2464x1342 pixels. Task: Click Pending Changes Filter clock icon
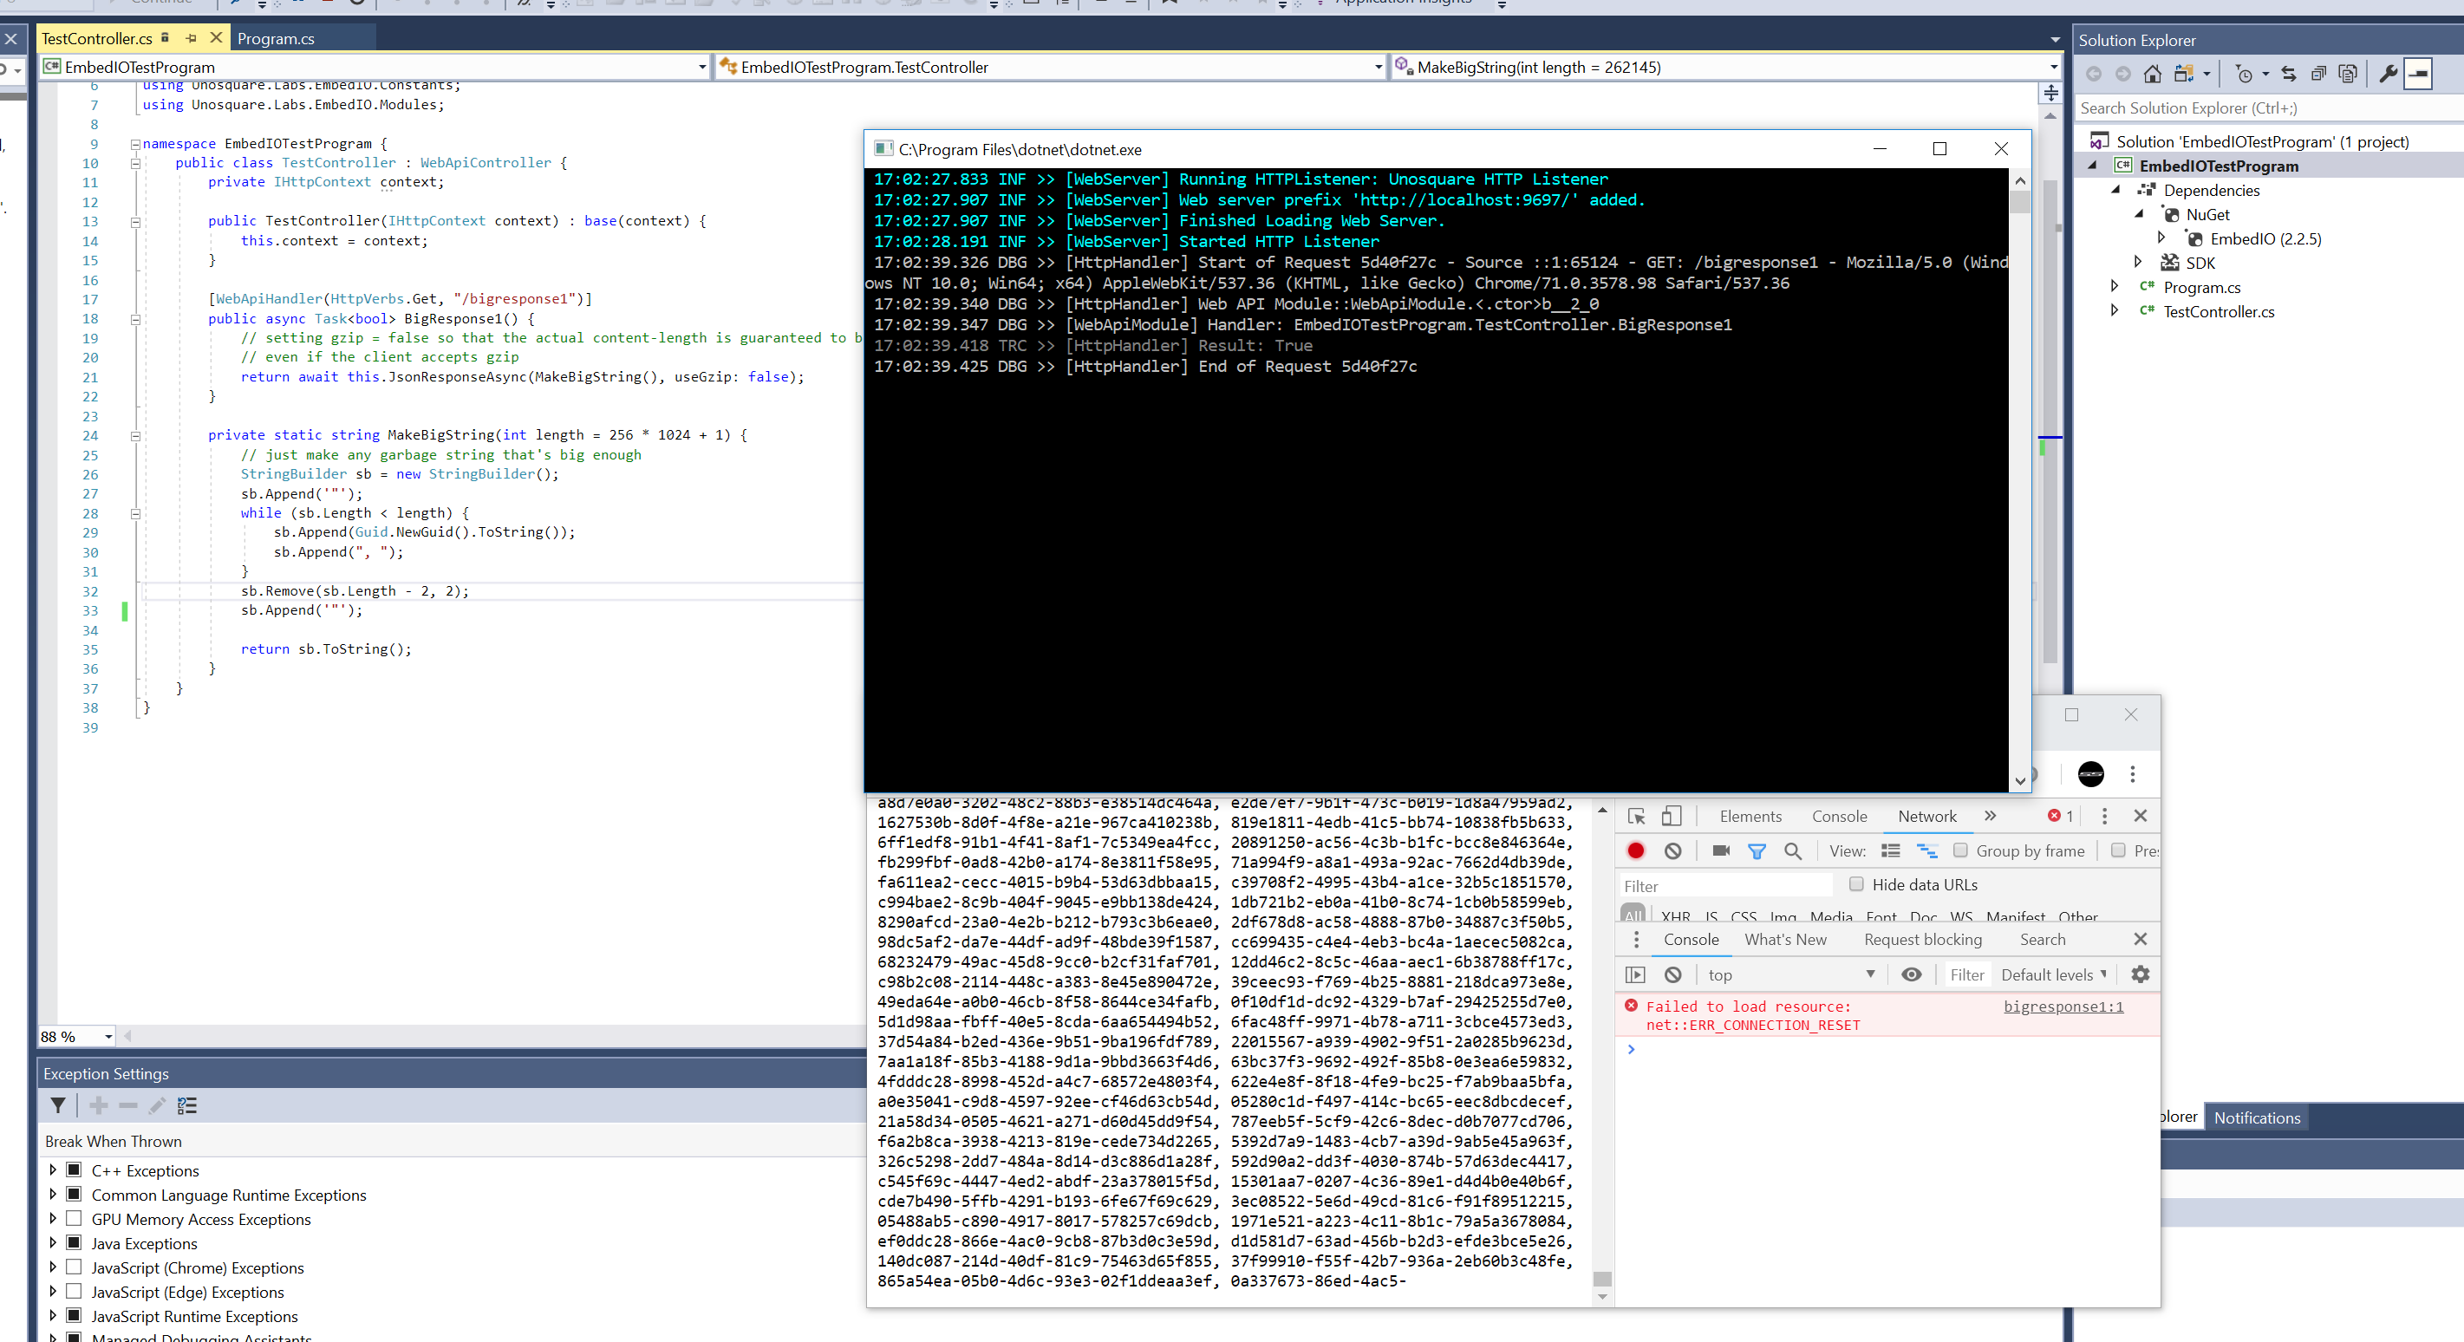click(2244, 74)
